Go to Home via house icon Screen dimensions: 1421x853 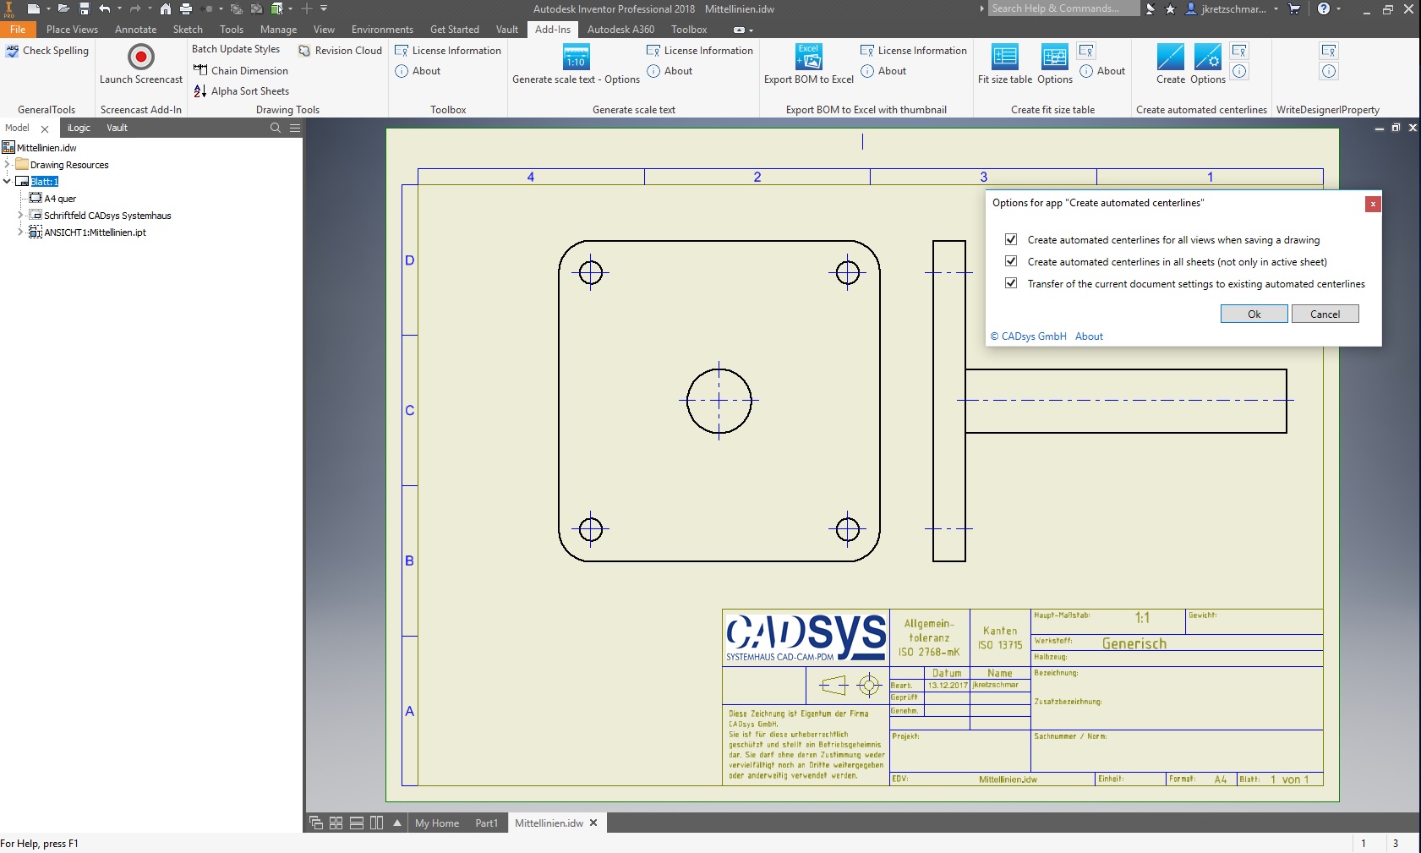click(x=166, y=8)
